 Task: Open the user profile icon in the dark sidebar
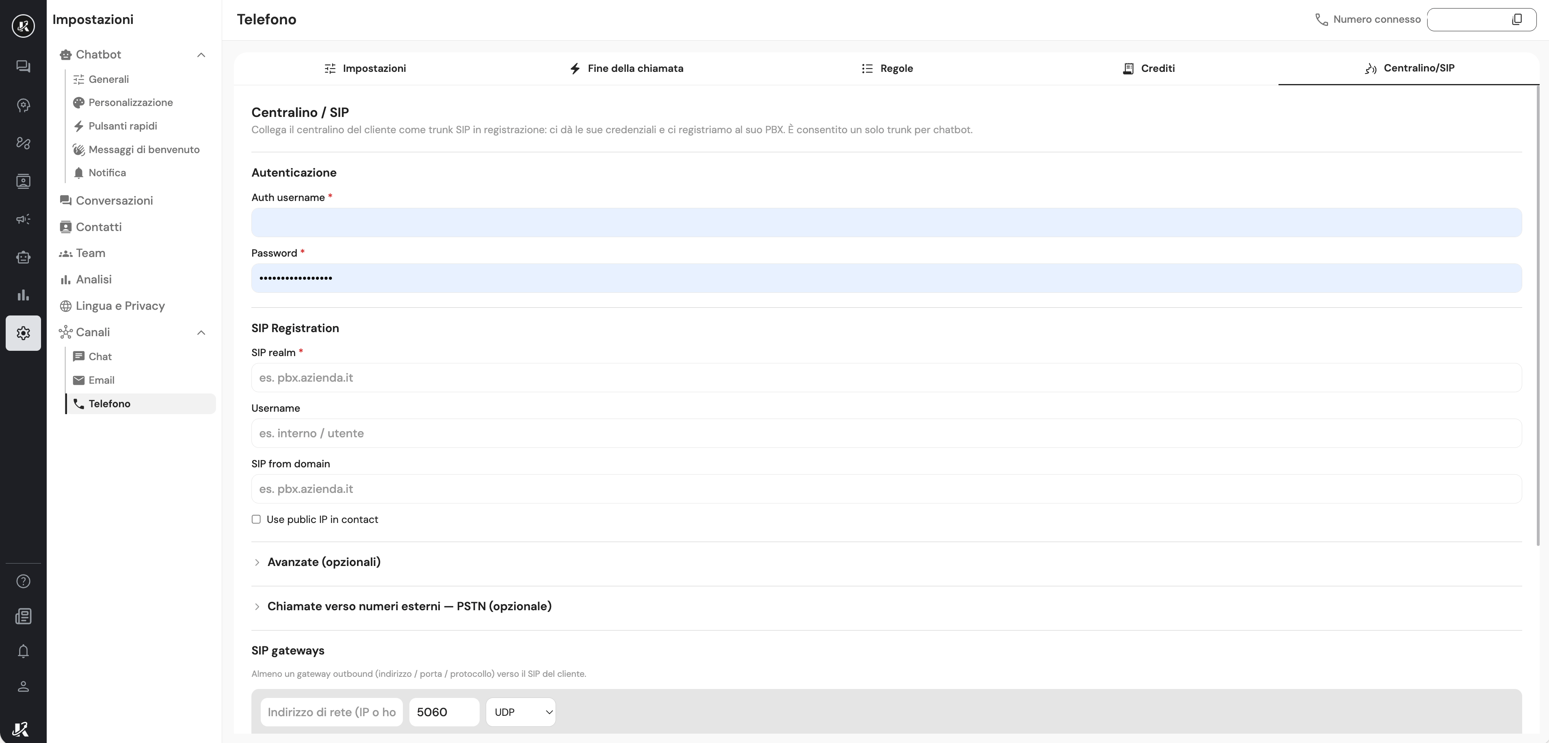pos(23,687)
